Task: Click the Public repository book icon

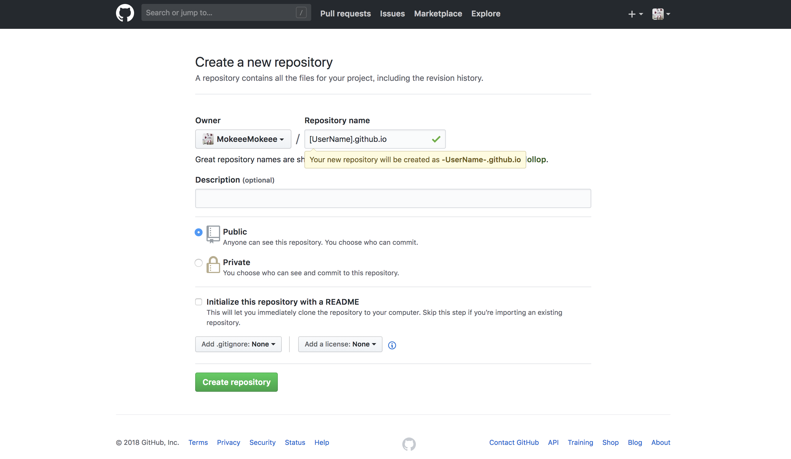Action: tap(213, 234)
